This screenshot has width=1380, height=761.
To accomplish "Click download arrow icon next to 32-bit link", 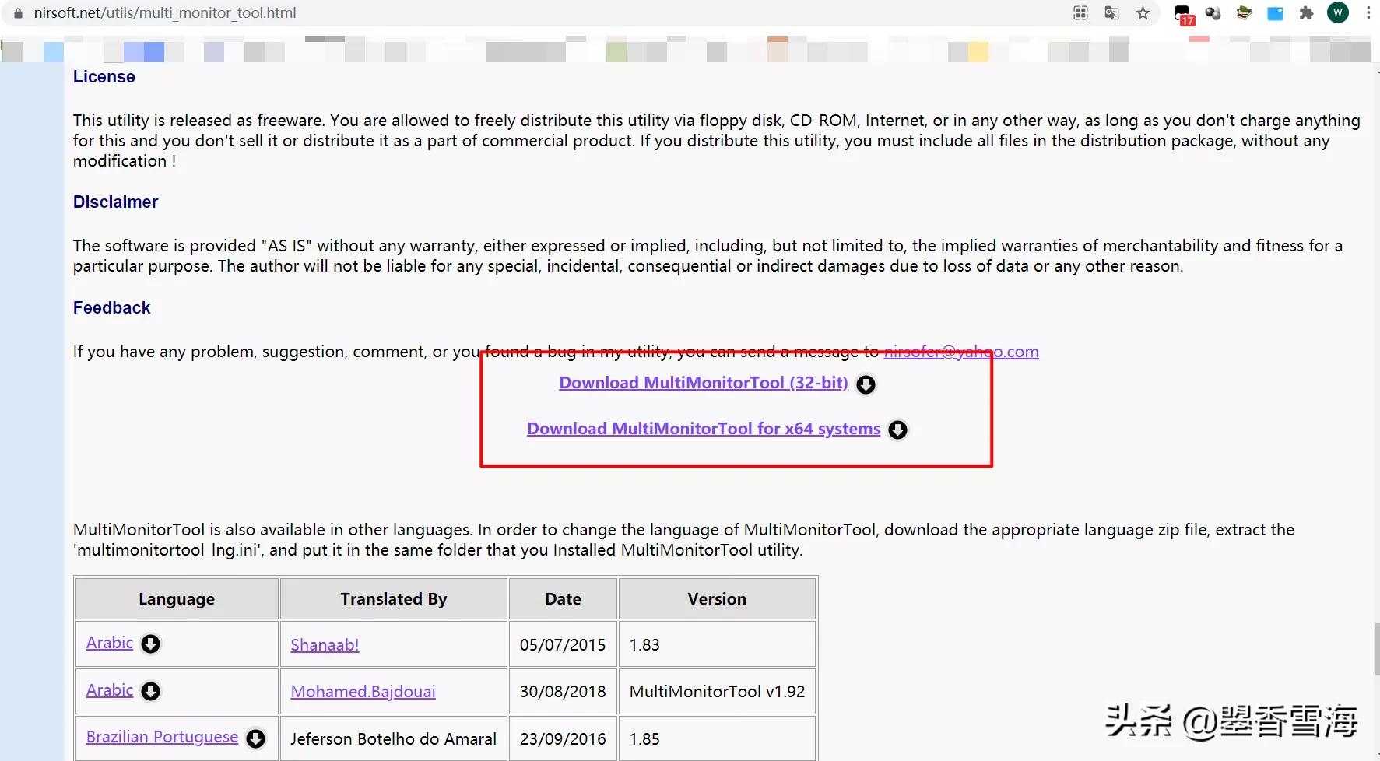I will click(866, 384).
